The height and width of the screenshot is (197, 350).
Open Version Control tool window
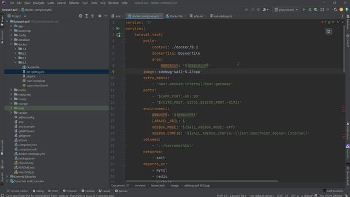point(17,191)
